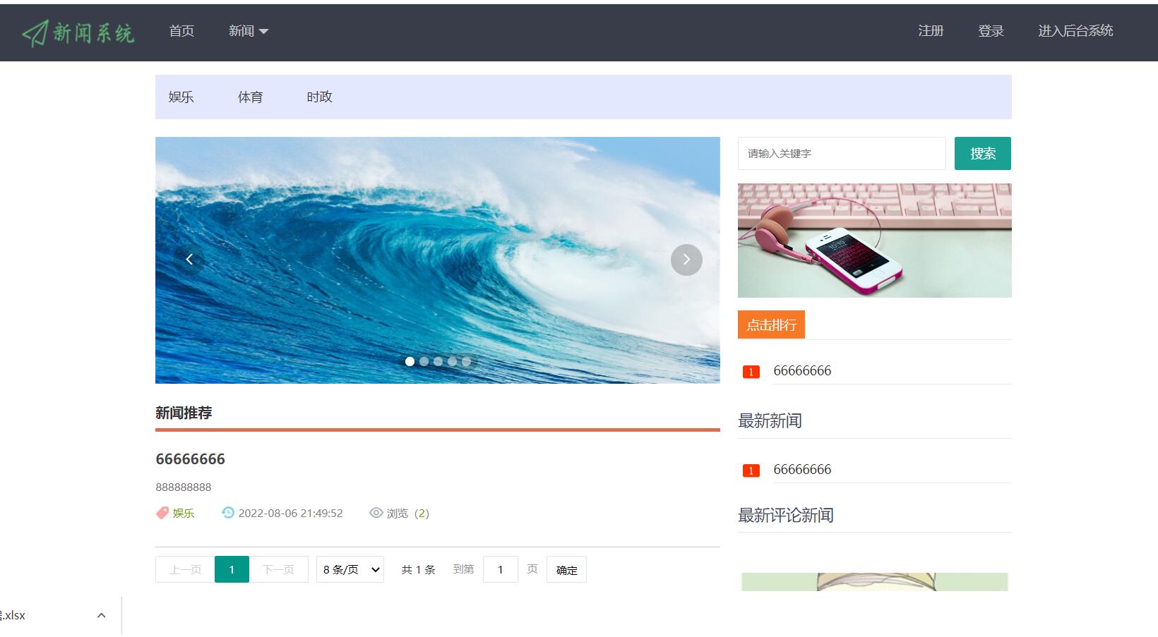This screenshot has height=637, width=1158.
Task: Click the 点击排行 orange label
Action: pos(771,324)
